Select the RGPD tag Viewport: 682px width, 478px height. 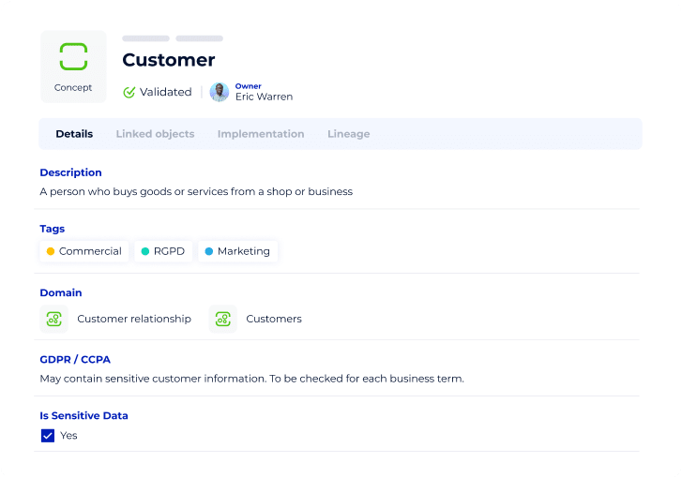[x=163, y=251]
